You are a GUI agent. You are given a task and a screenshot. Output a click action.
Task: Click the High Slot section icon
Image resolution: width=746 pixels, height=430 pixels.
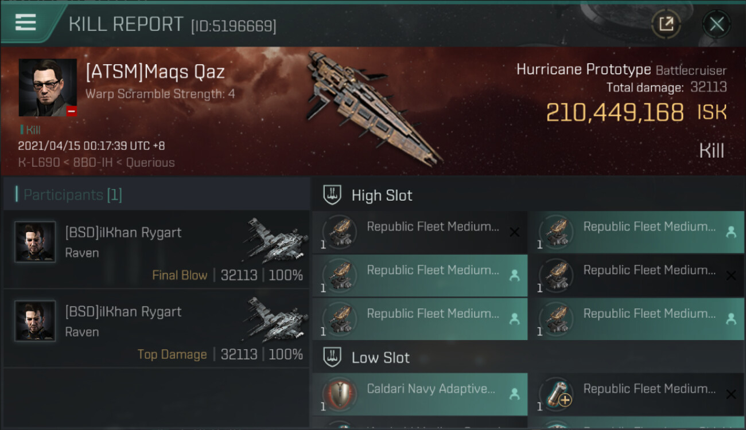[333, 195]
